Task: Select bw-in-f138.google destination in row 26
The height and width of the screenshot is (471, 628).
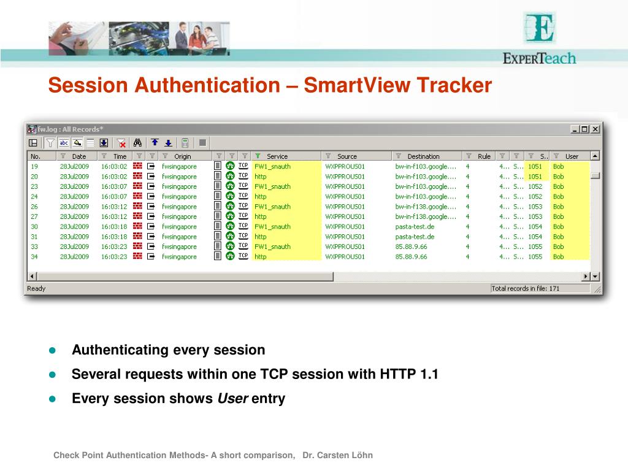Action: [426, 206]
